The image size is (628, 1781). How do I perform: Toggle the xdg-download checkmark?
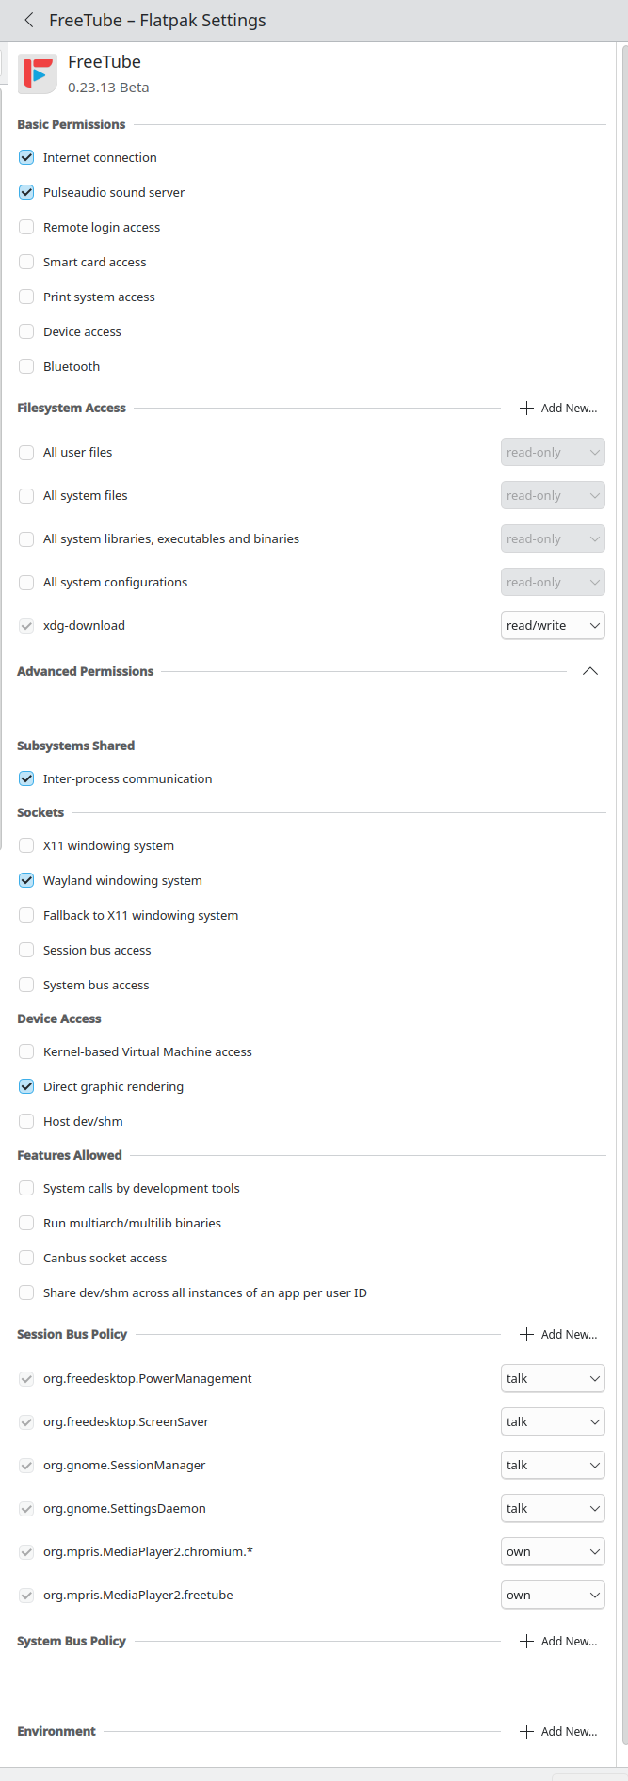pos(26,626)
